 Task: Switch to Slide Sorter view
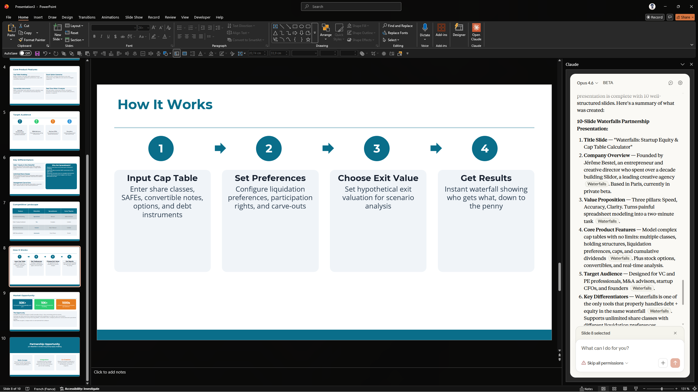click(614, 389)
